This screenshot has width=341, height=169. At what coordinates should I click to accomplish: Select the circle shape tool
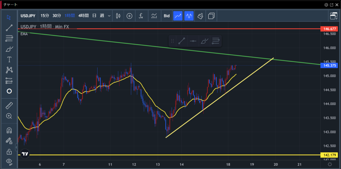coord(9,91)
